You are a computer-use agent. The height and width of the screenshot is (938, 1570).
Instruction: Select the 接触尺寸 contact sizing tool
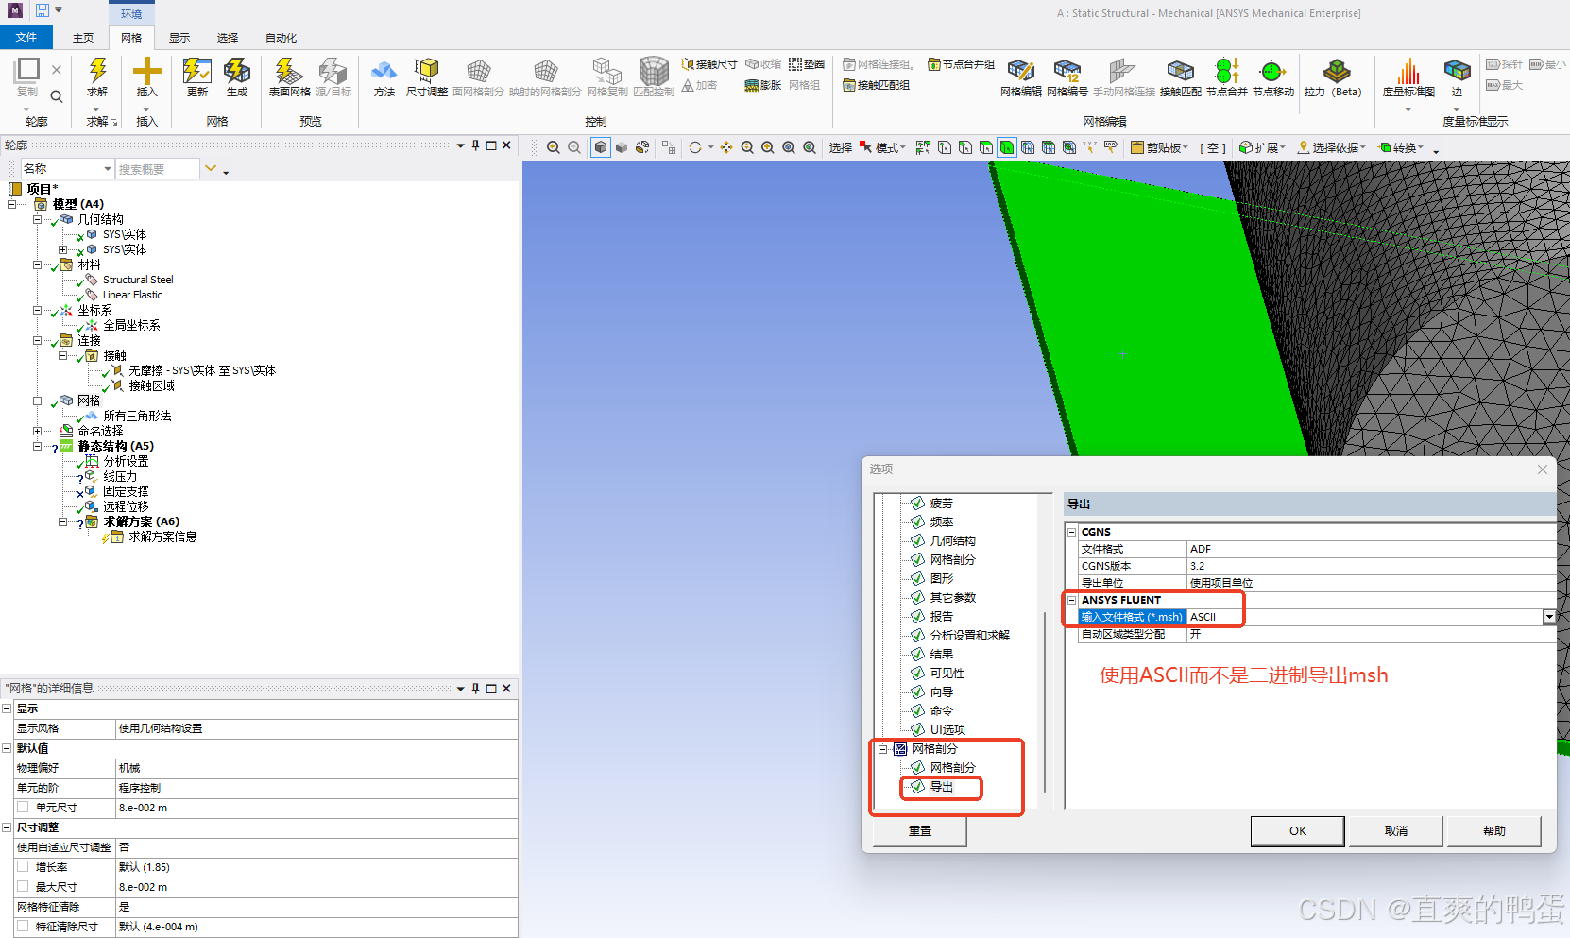point(708,64)
